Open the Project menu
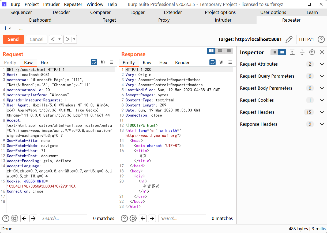The height and width of the screenshot is (233, 327). coord(32,4)
